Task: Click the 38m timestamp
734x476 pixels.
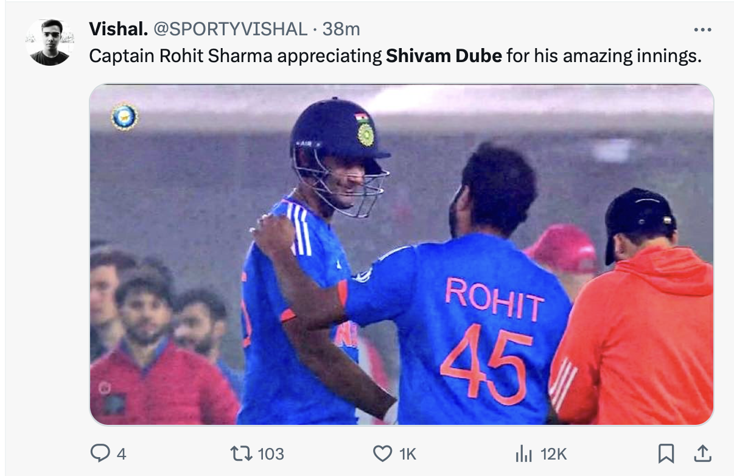Action: tap(341, 29)
